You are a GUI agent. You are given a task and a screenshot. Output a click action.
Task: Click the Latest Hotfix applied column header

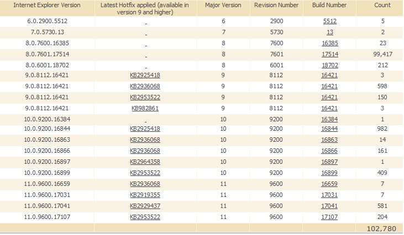(x=145, y=8)
